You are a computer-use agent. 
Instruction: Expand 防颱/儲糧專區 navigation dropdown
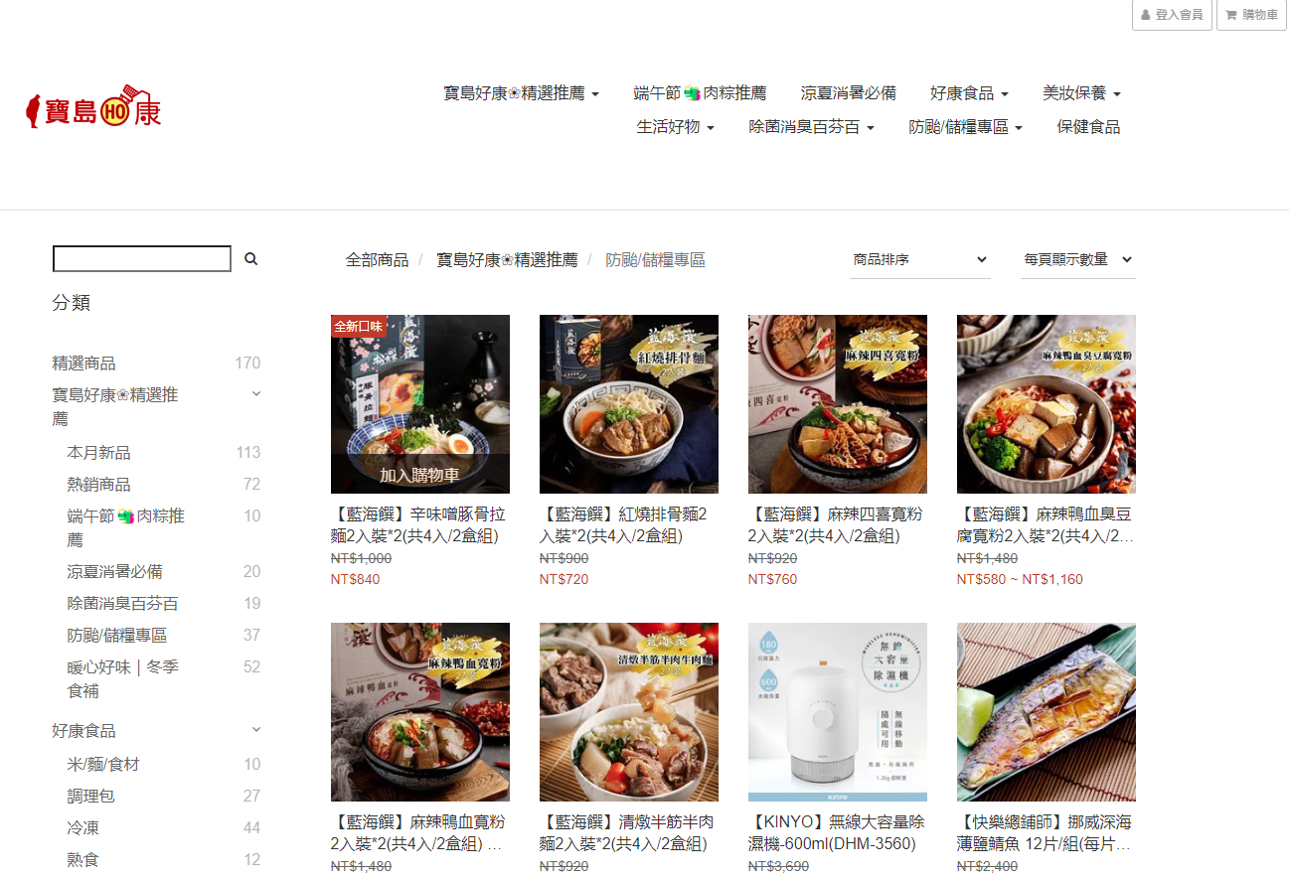965,127
